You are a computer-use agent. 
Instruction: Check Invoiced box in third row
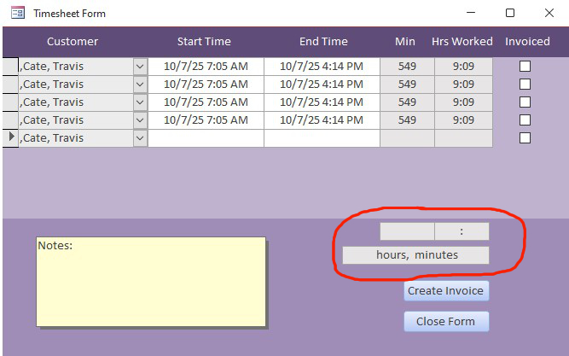pyautogui.click(x=525, y=102)
